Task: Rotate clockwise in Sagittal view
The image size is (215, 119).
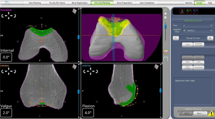Action: [x=97, y=71]
